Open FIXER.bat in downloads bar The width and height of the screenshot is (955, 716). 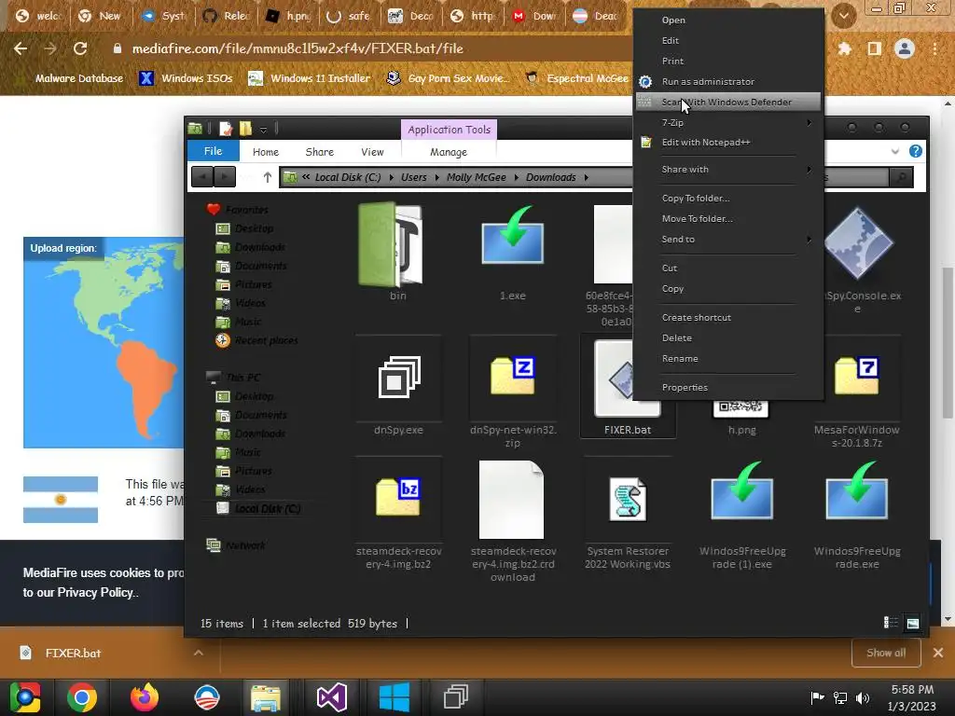[x=73, y=653]
